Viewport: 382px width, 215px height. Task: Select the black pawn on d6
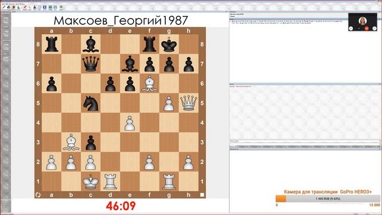coord(110,84)
